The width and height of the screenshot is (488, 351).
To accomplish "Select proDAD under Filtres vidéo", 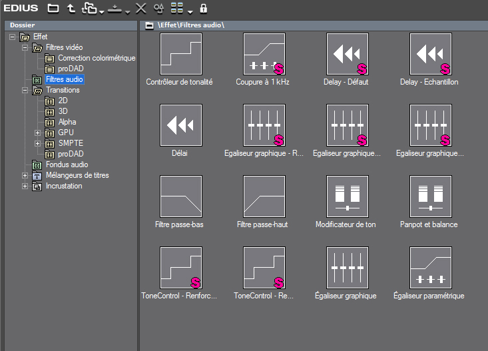I will click(71, 69).
